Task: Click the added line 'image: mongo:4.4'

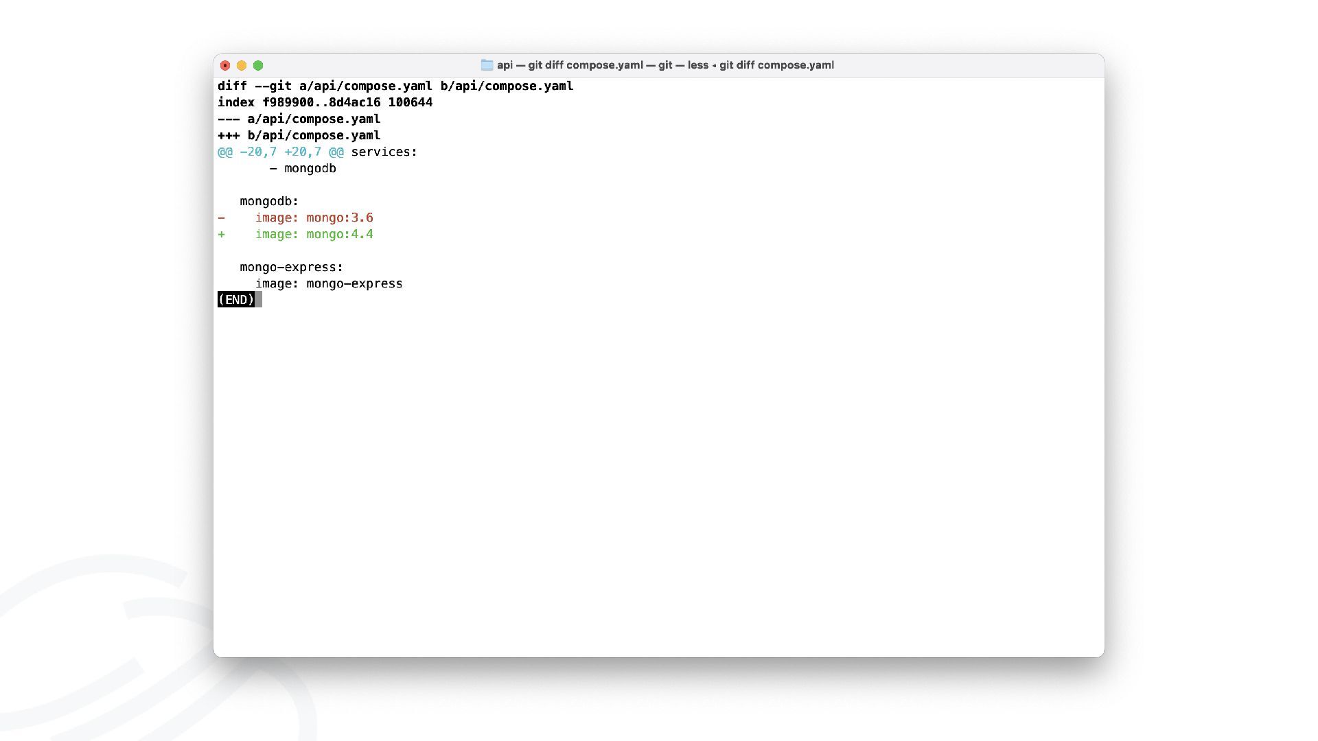Action: coord(295,234)
